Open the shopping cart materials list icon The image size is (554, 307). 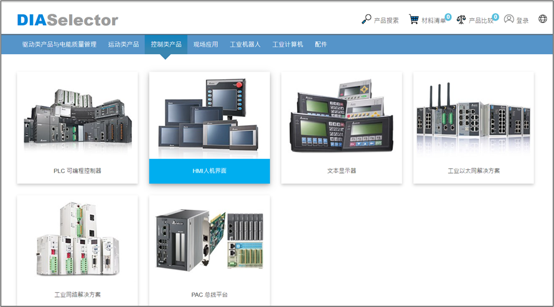[414, 20]
